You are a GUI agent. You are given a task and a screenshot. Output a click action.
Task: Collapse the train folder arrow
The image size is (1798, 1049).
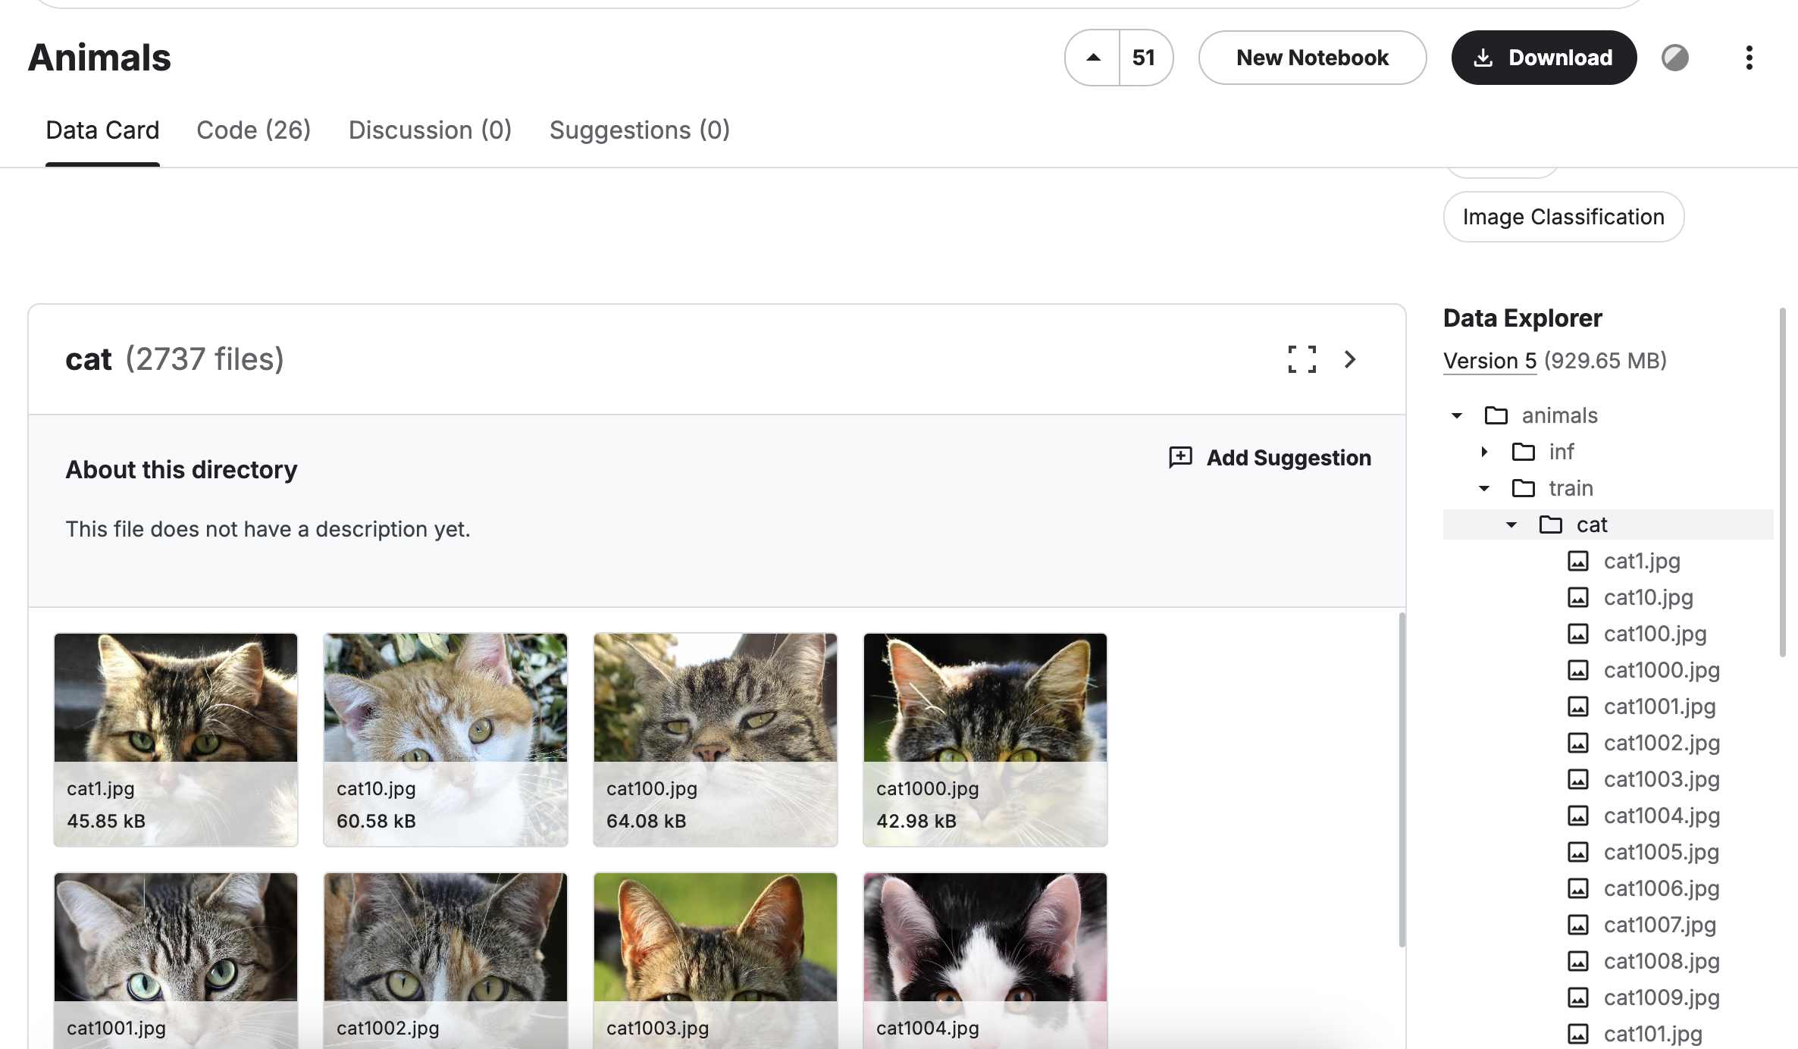[x=1484, y=488]
